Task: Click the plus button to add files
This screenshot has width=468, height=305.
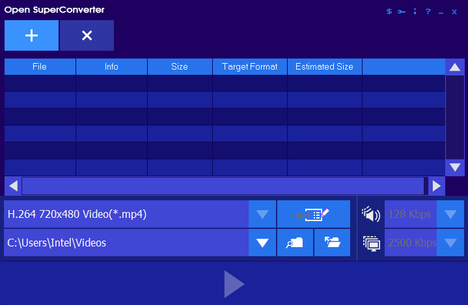Action: pyautogui.click(x=31, y=36)
